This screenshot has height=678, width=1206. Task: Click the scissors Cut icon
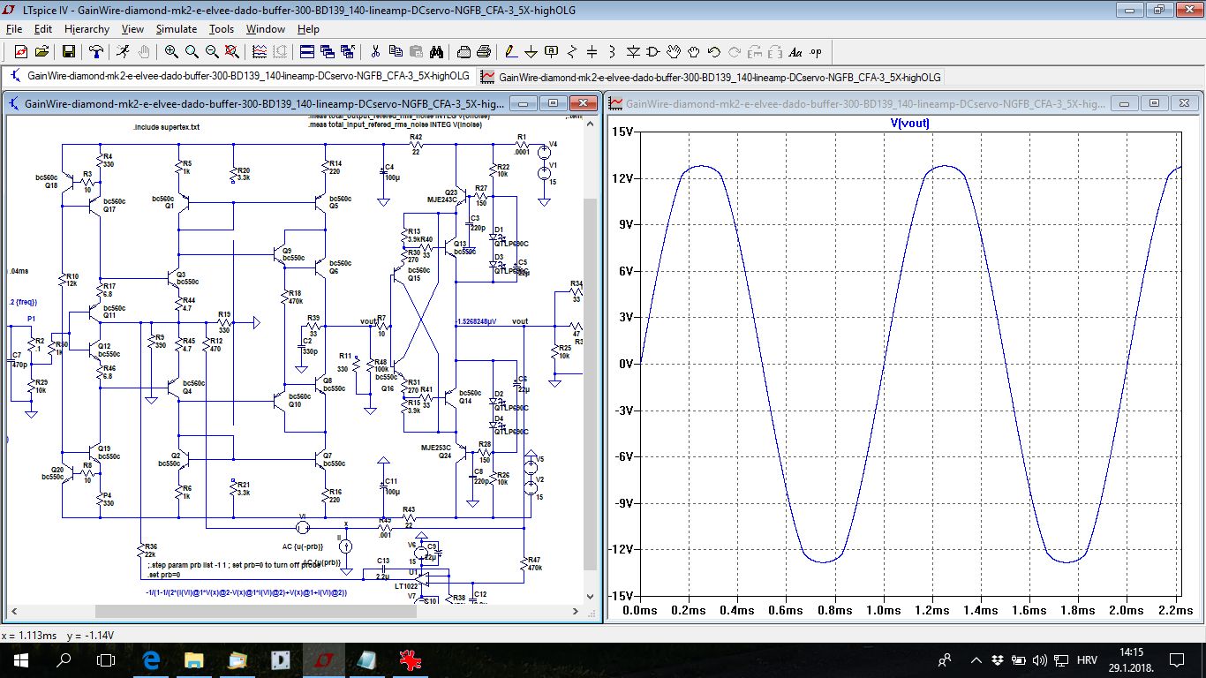(x=375, y=52)
